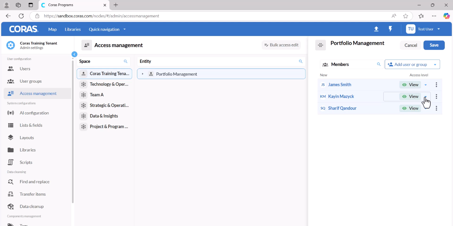Click the browser address bar URL
The height and width of the screenshot is (226, 453).
tap(101, 16)
